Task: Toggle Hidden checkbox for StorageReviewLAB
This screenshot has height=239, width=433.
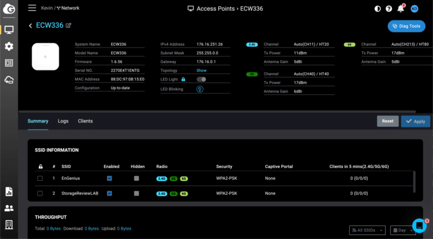Action: click(x=136, y=193)
